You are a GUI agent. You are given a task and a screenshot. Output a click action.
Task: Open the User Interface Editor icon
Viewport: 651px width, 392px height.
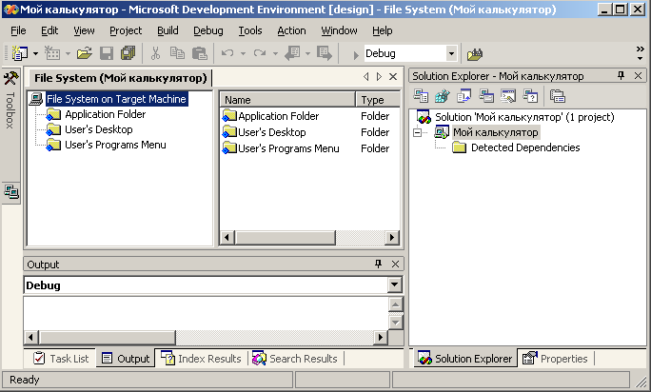coord(486,96)
